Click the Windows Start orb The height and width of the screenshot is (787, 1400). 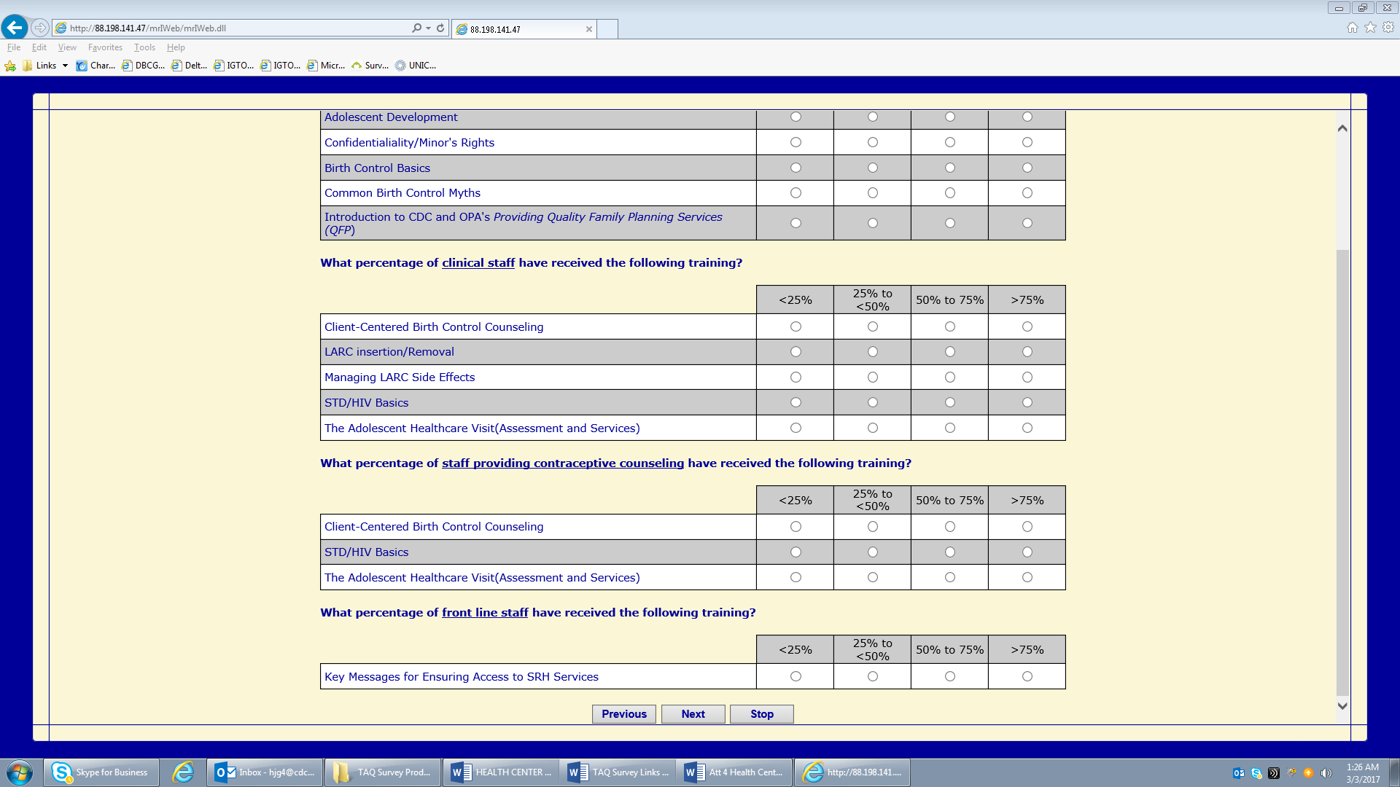[20, 772]
